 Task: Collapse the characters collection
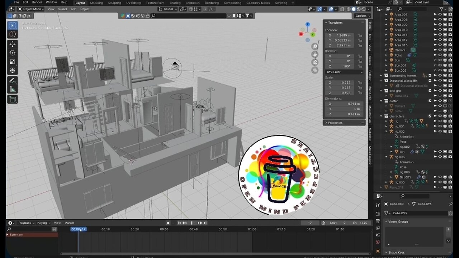pos(382,116)
